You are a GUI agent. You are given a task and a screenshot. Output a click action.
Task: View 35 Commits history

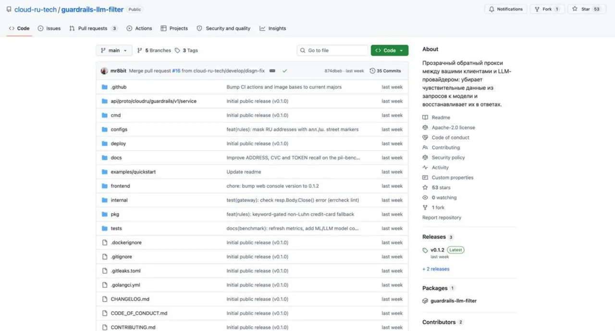[x=385, y=71]
